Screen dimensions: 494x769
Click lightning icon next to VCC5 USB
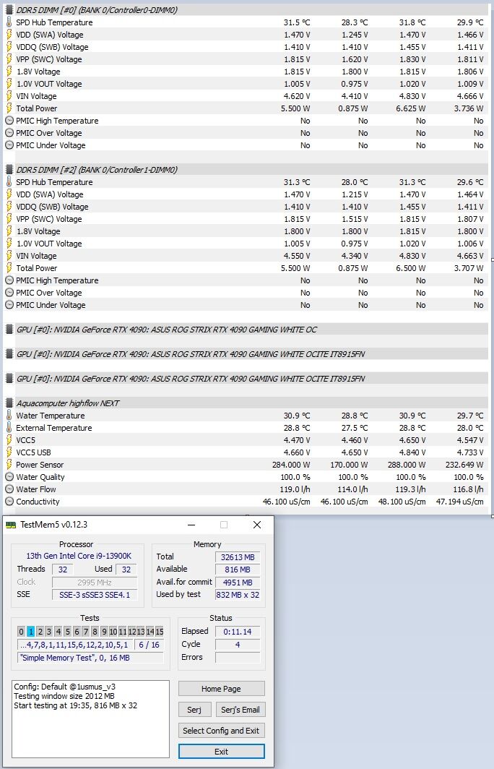9,452
